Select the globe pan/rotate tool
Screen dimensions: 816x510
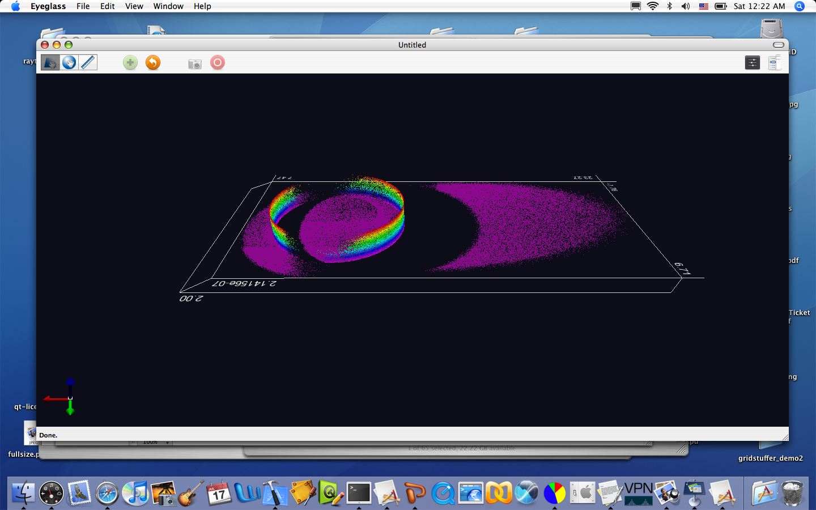point(69,62)
